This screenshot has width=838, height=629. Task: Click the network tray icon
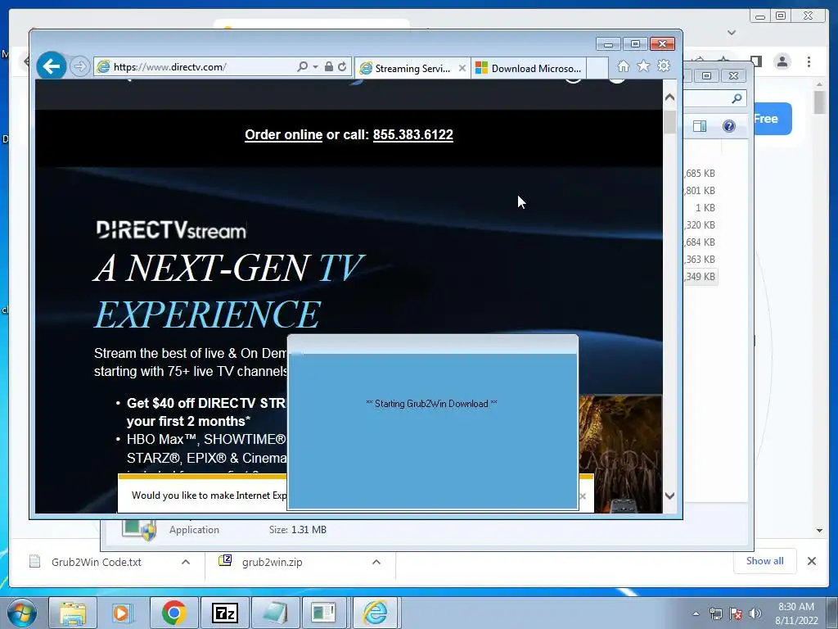[x=715, y=614]
